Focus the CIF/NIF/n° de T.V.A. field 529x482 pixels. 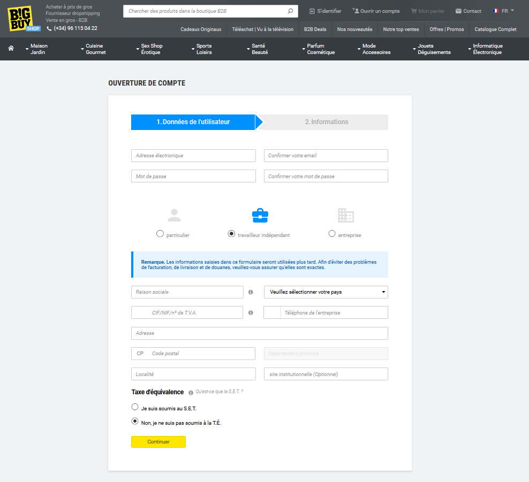pyautogui.click(x=187, y=312)
